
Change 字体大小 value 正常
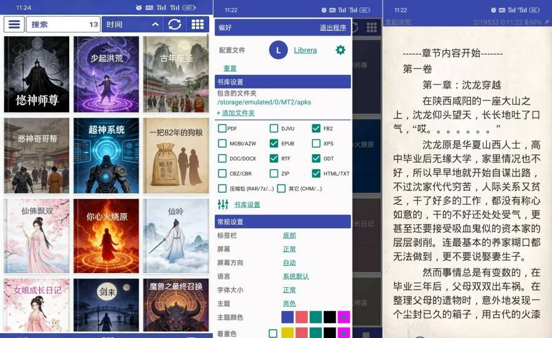pyautogui.click(x=289, y=290)
